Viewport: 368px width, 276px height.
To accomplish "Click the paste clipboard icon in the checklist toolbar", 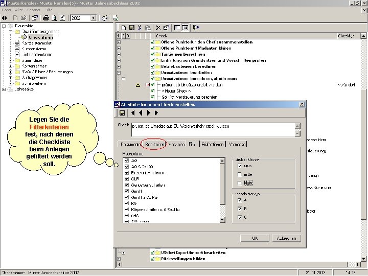I will click(x=148, y=28).
